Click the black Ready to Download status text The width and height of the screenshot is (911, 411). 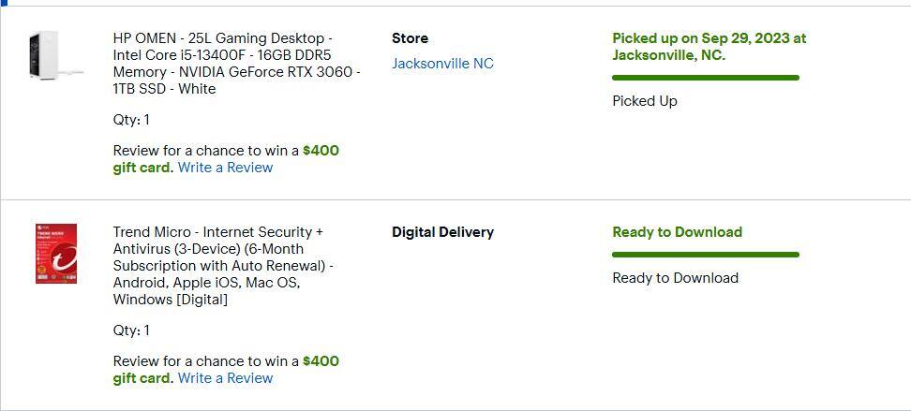tap(675, 278)
